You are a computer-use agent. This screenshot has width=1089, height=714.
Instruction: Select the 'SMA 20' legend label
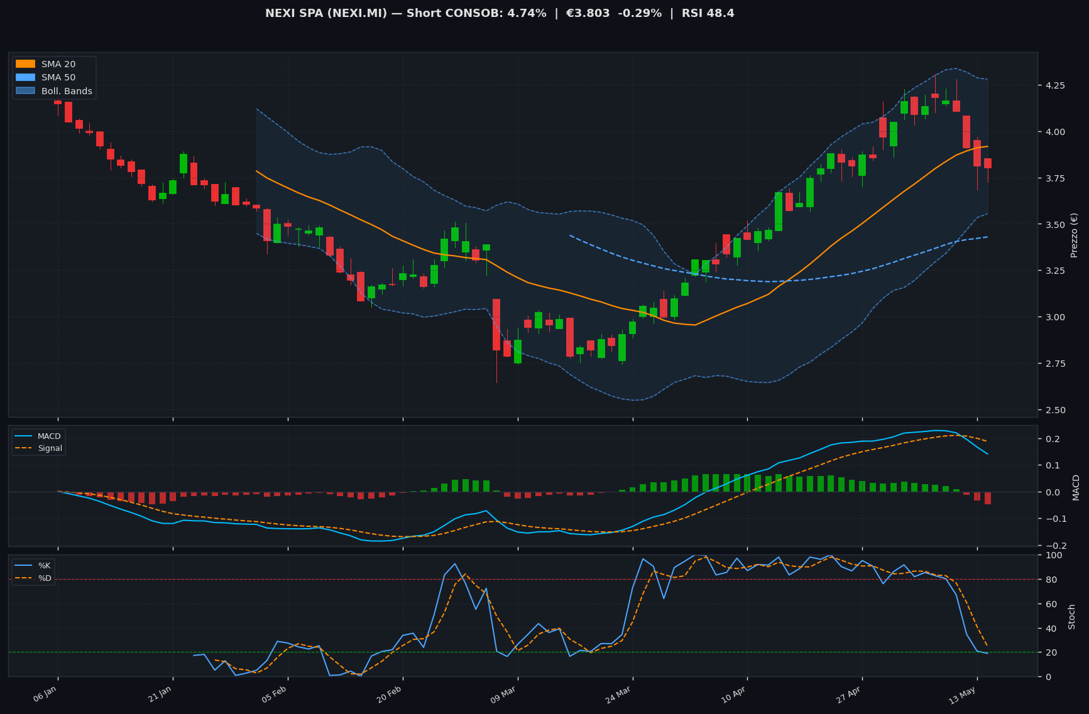click(x=58, y=64)
